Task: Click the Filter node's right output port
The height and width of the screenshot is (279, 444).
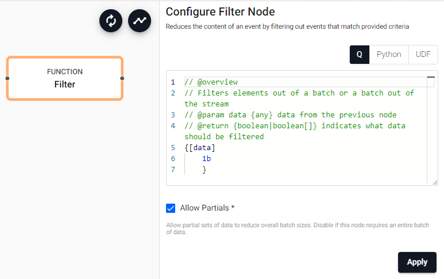Action: [x=122, y=79]
